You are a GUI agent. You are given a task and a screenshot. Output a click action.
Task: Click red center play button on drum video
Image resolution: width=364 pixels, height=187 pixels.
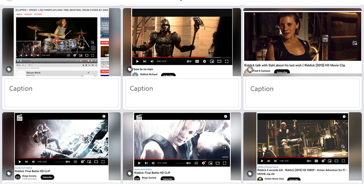pos(57,40)
